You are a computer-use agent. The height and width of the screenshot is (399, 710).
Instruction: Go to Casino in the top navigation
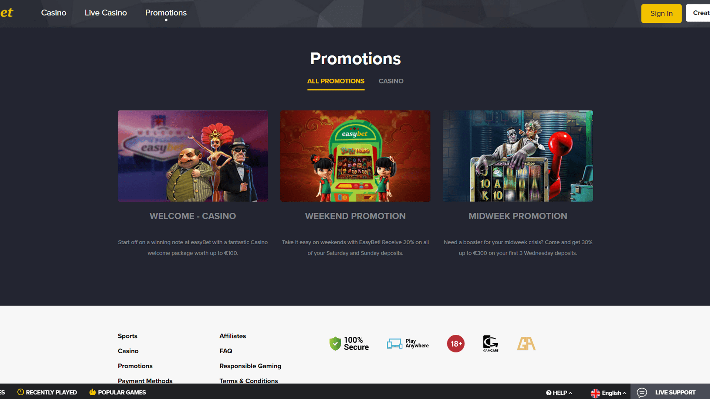pyautogui.click(x=54, y=13)
